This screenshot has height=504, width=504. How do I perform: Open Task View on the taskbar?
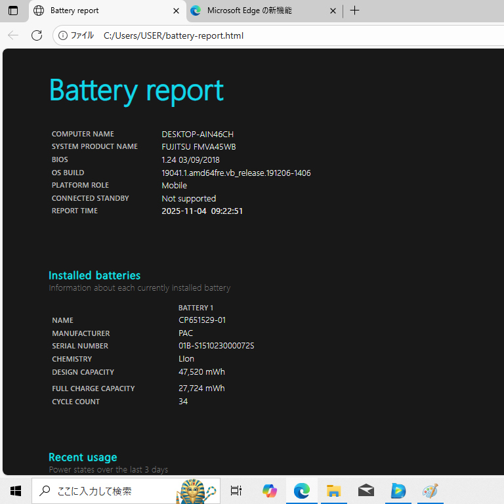coord(236,491)
